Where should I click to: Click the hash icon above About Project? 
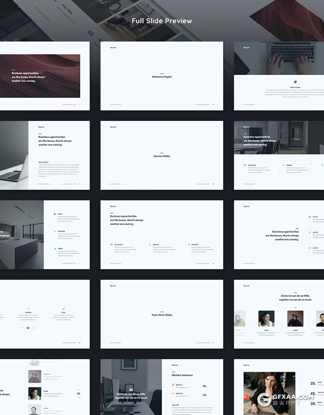[295, 82]
